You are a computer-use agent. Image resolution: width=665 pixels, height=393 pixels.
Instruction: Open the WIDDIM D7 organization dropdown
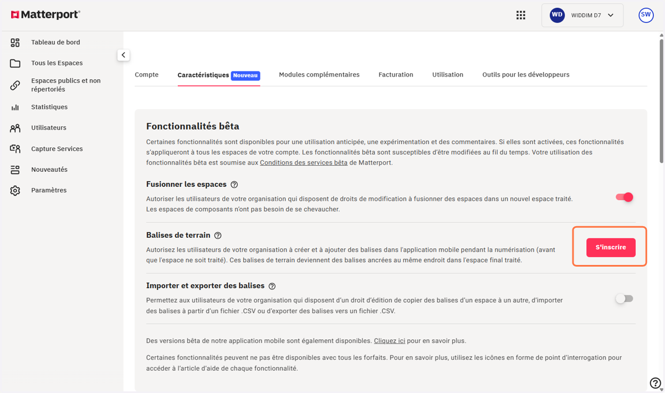tap(582, 16)
